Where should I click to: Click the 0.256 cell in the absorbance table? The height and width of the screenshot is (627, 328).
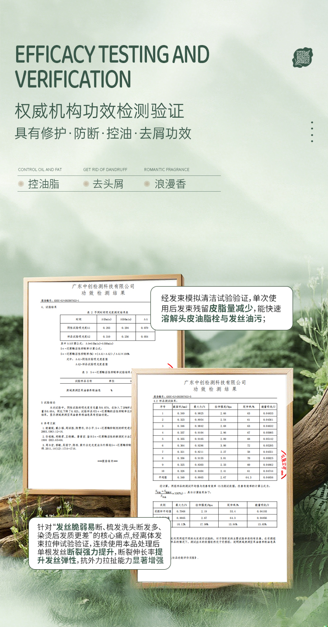126,336
